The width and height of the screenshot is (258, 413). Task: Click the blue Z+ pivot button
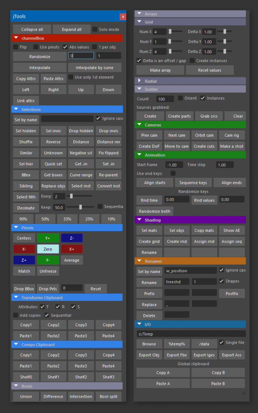(24, 260)
